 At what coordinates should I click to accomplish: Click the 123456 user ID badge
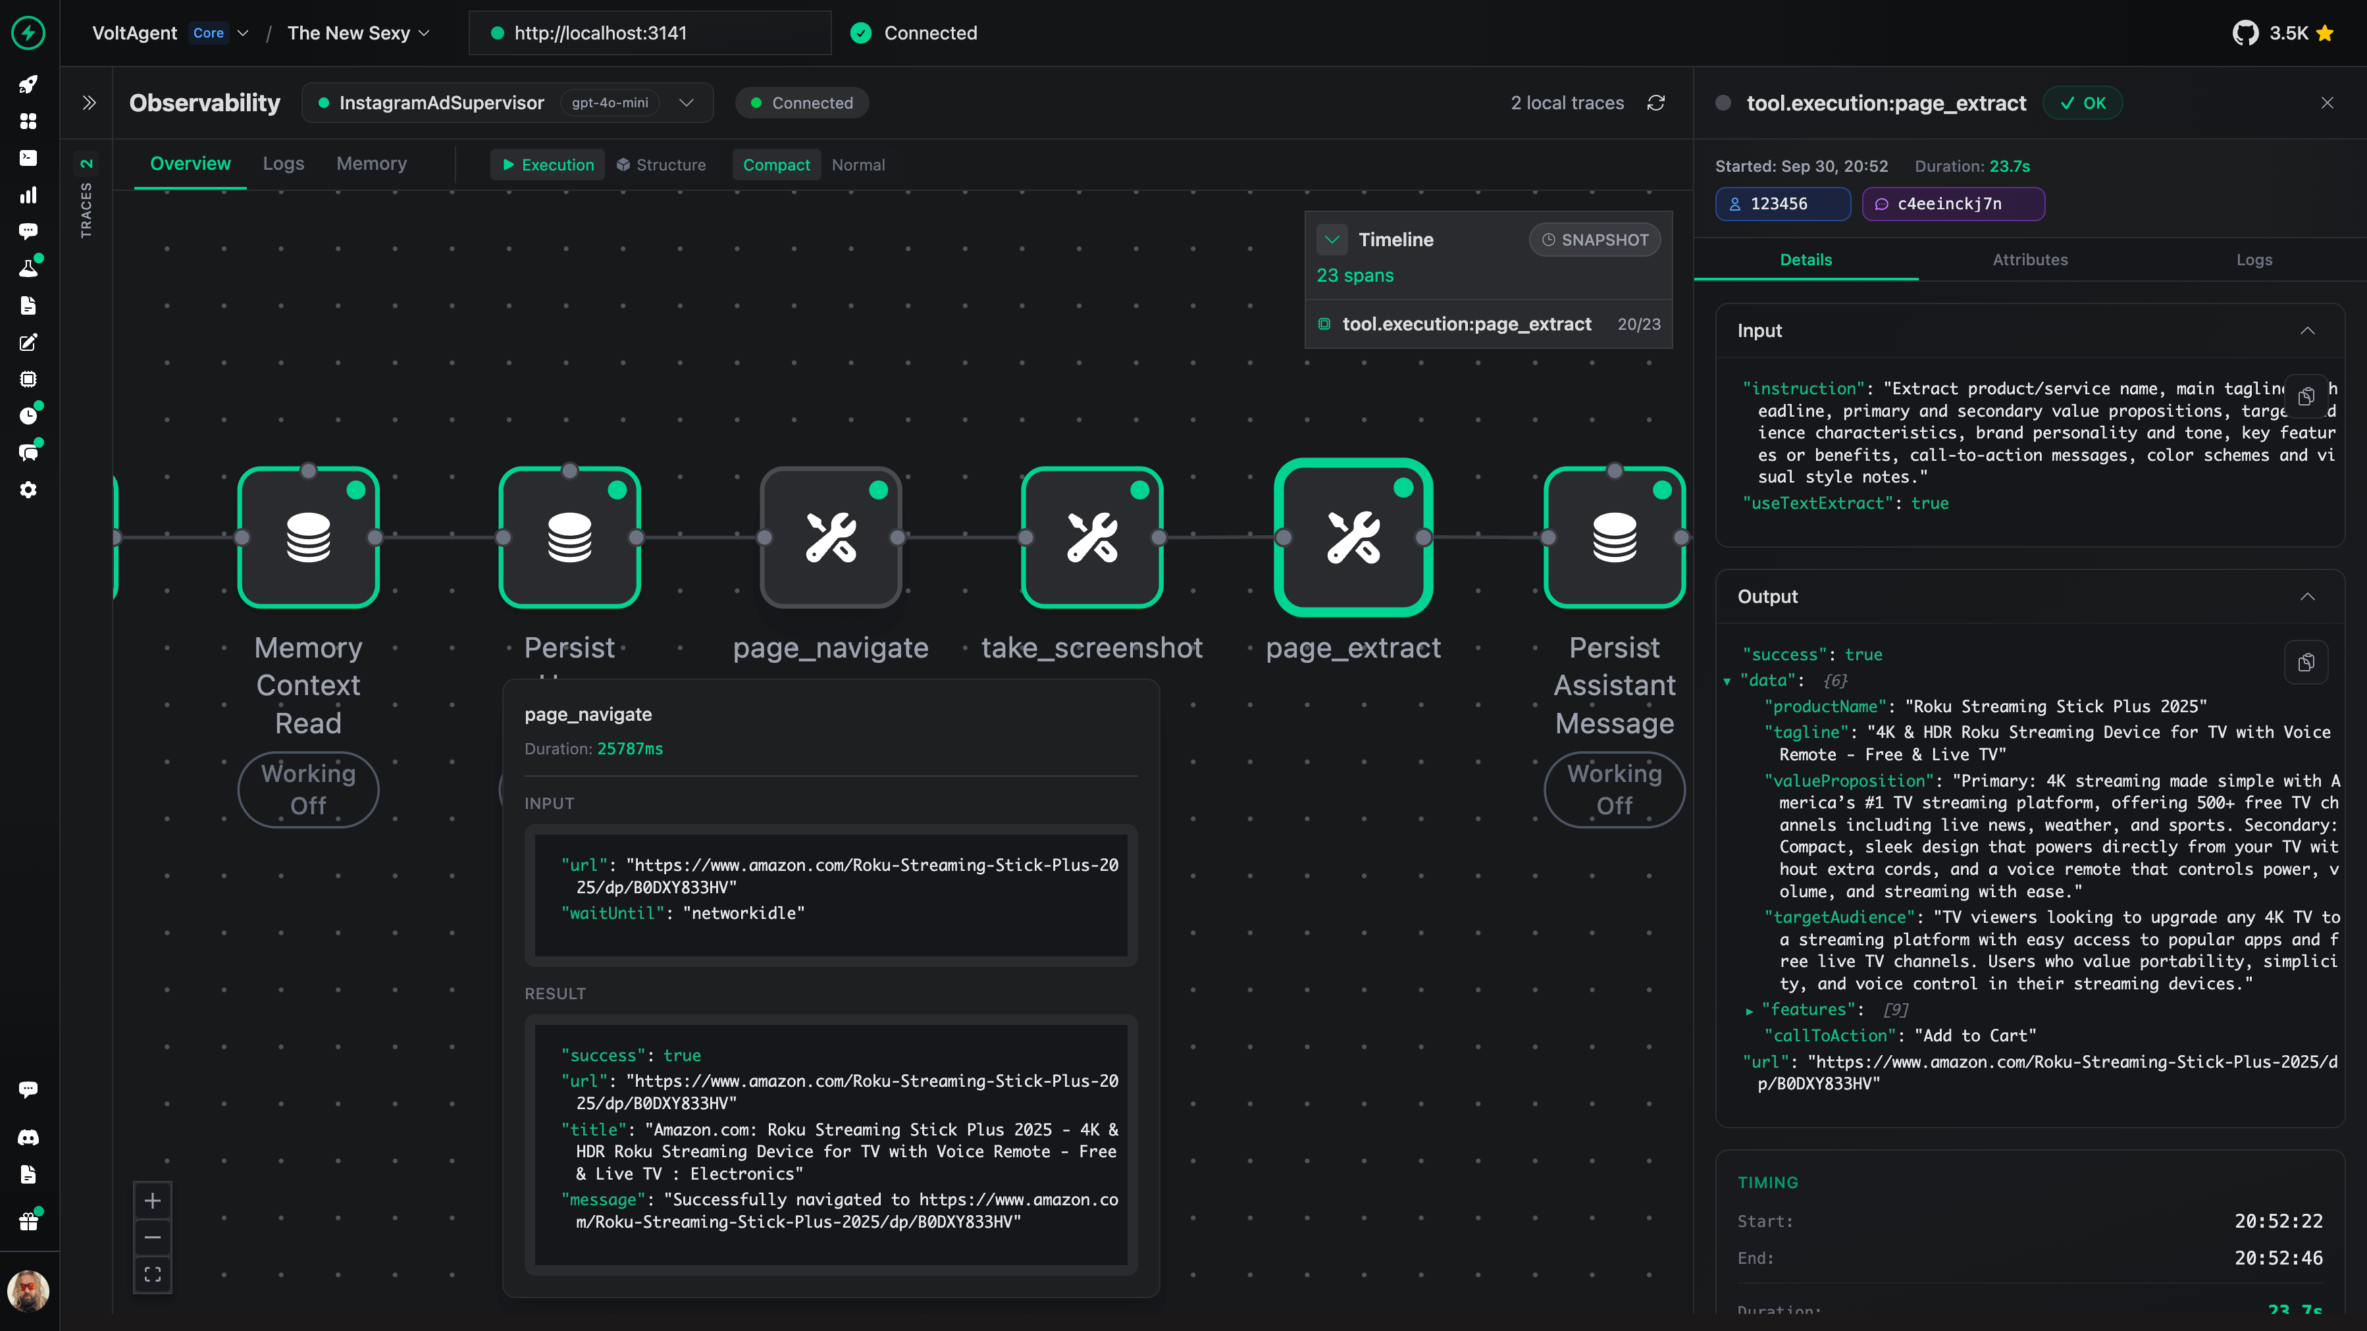coord(1782,204)
